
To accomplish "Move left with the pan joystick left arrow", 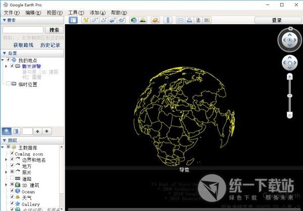I will click(284, 63).
